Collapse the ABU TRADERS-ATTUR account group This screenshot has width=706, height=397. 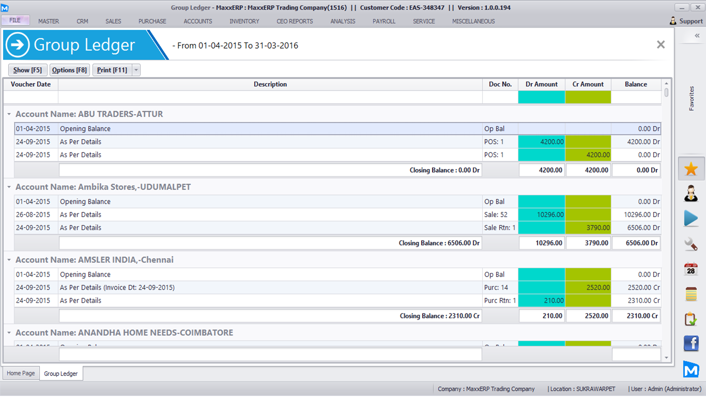click(9, 114)
